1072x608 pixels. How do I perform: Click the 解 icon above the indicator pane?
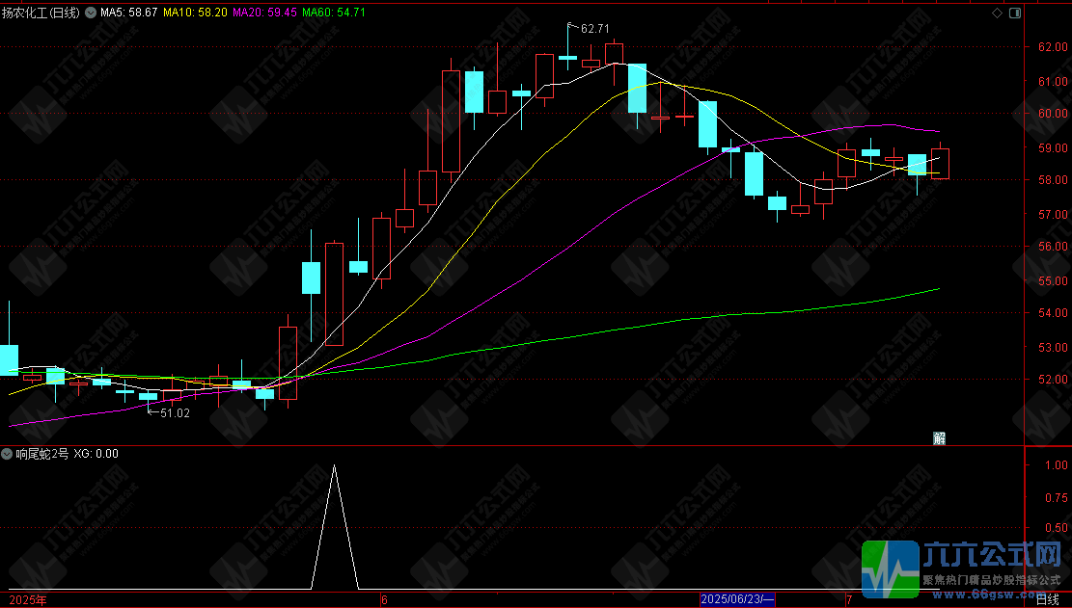tap(940, 438)
